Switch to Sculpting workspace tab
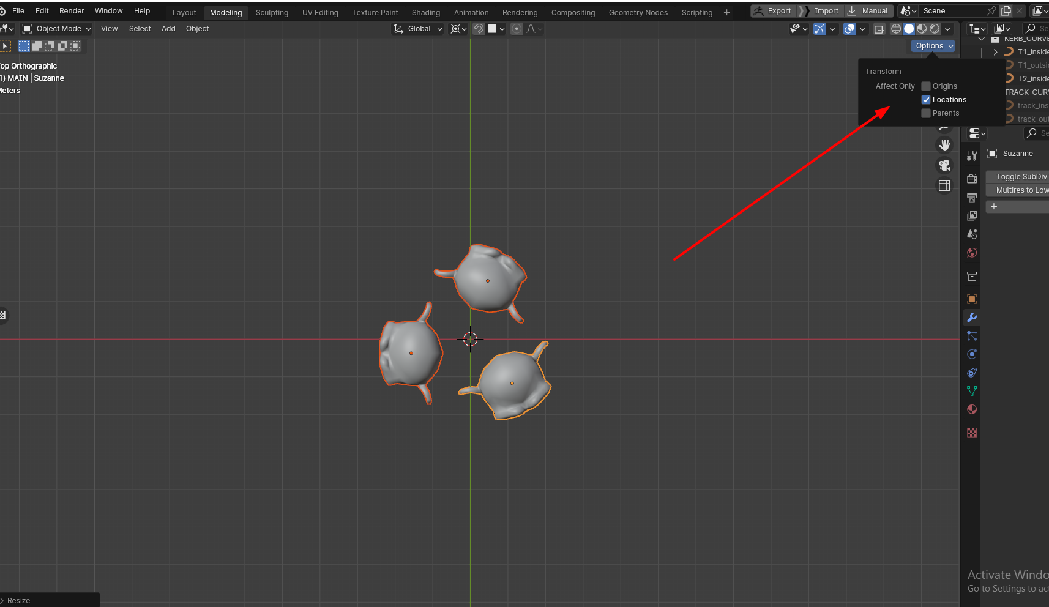The width and height of the screenshot is (1049, 607). click(x=272, y=12)
